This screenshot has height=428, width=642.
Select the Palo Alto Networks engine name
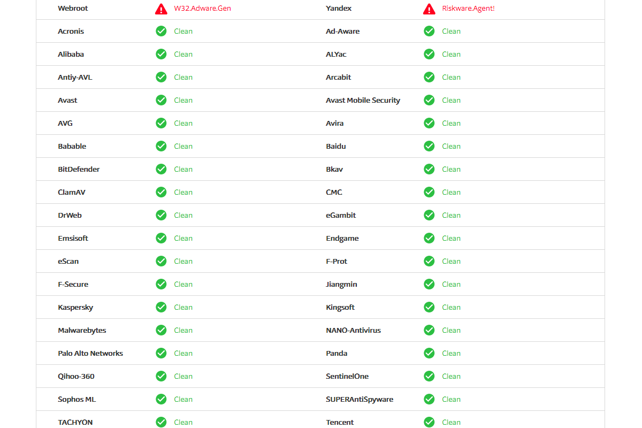pyautogui.click(x=90, y=353)
